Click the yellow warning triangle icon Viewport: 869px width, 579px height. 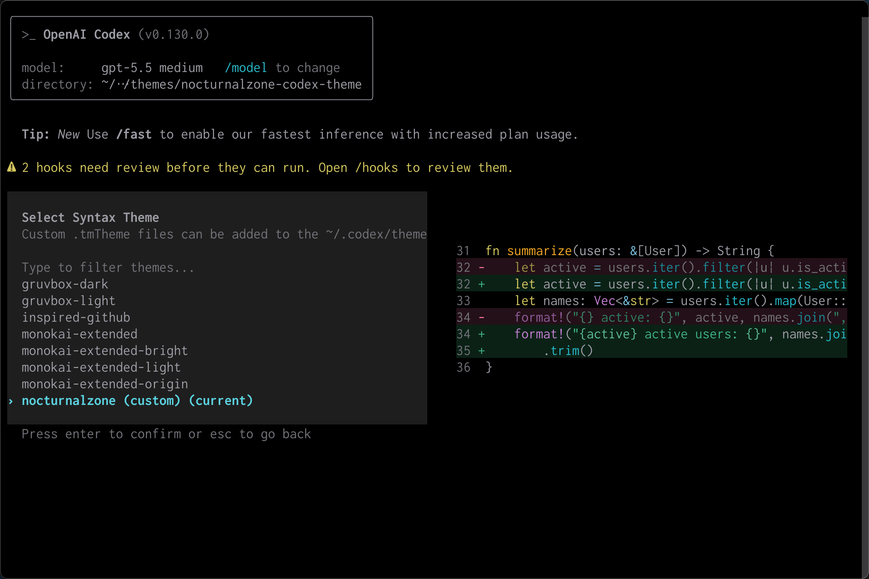coord(12,167)
